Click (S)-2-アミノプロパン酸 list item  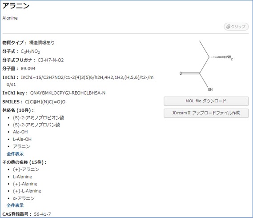point(36,125)
